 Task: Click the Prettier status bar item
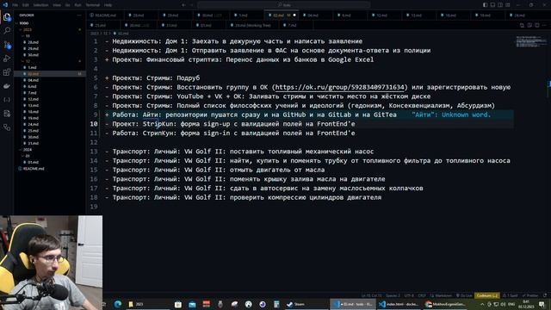[x=530, y=295]
